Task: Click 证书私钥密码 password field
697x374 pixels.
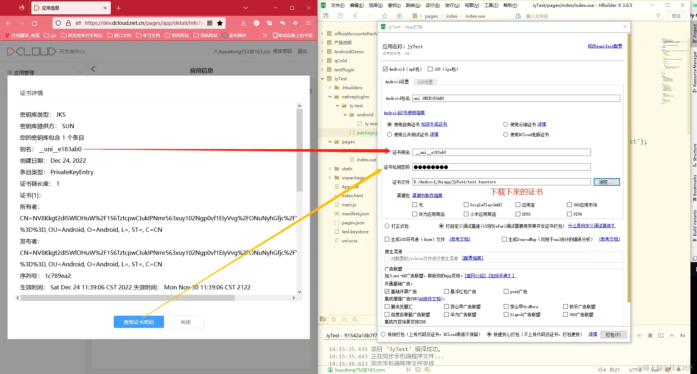Action: (x=502, y=167)
